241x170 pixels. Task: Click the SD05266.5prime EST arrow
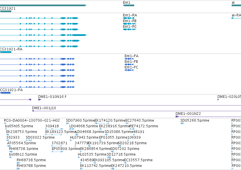pos(182,123)
